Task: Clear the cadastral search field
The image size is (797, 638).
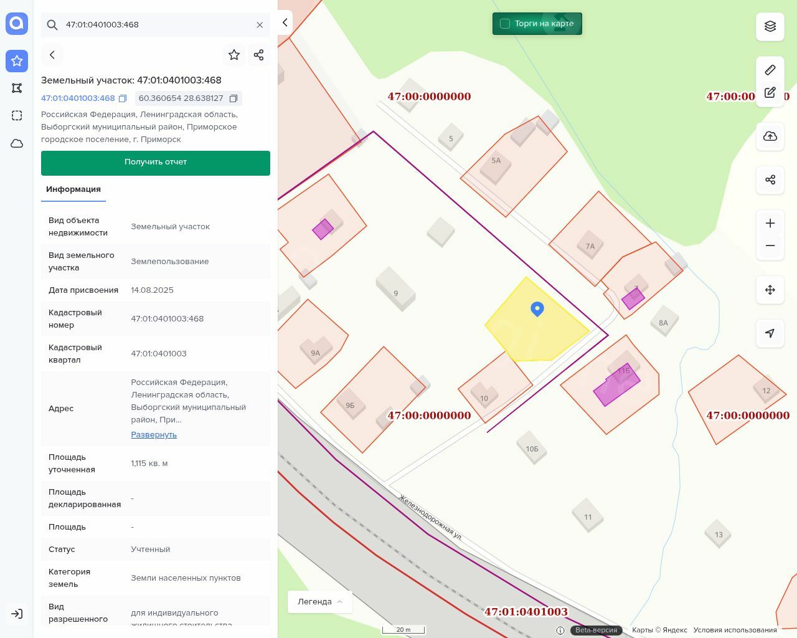Action: pyautogui.click(x=260, y=25)
